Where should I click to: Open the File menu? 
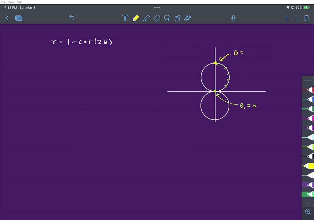pyautogui.click(x=4, y=2)
